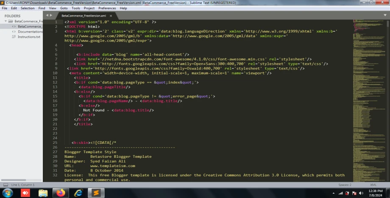The image size is (390, 198).
Task: Open the Selection menu
Action: pyautogui.click(x=28, y=8)
